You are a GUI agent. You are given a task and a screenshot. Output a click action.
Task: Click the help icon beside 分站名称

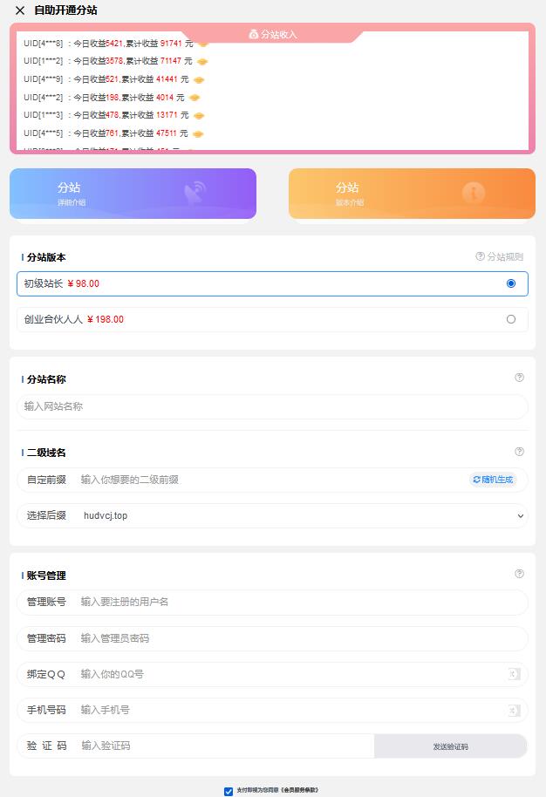[519, 378]
